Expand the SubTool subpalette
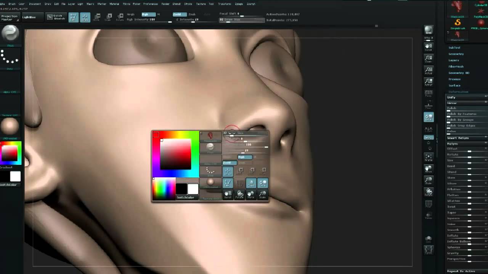The image size is (488, 274). [454, 48]
